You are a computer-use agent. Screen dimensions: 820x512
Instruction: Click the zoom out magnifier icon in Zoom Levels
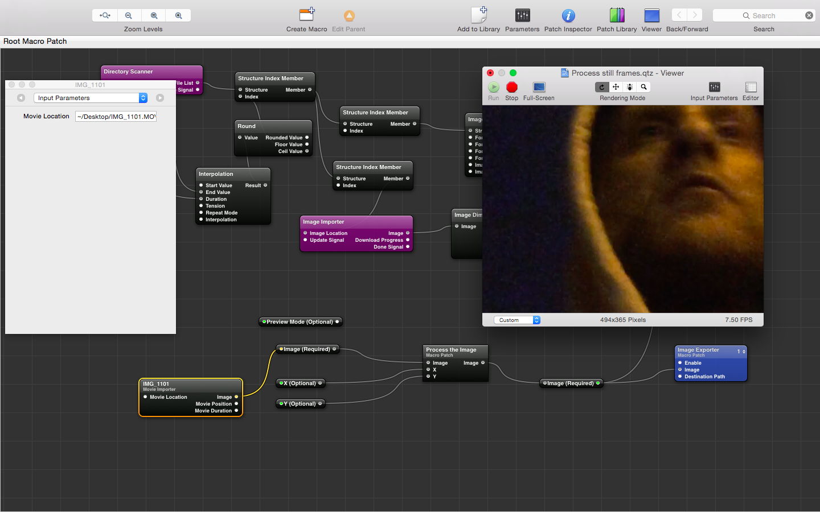[x=129, y=15]
